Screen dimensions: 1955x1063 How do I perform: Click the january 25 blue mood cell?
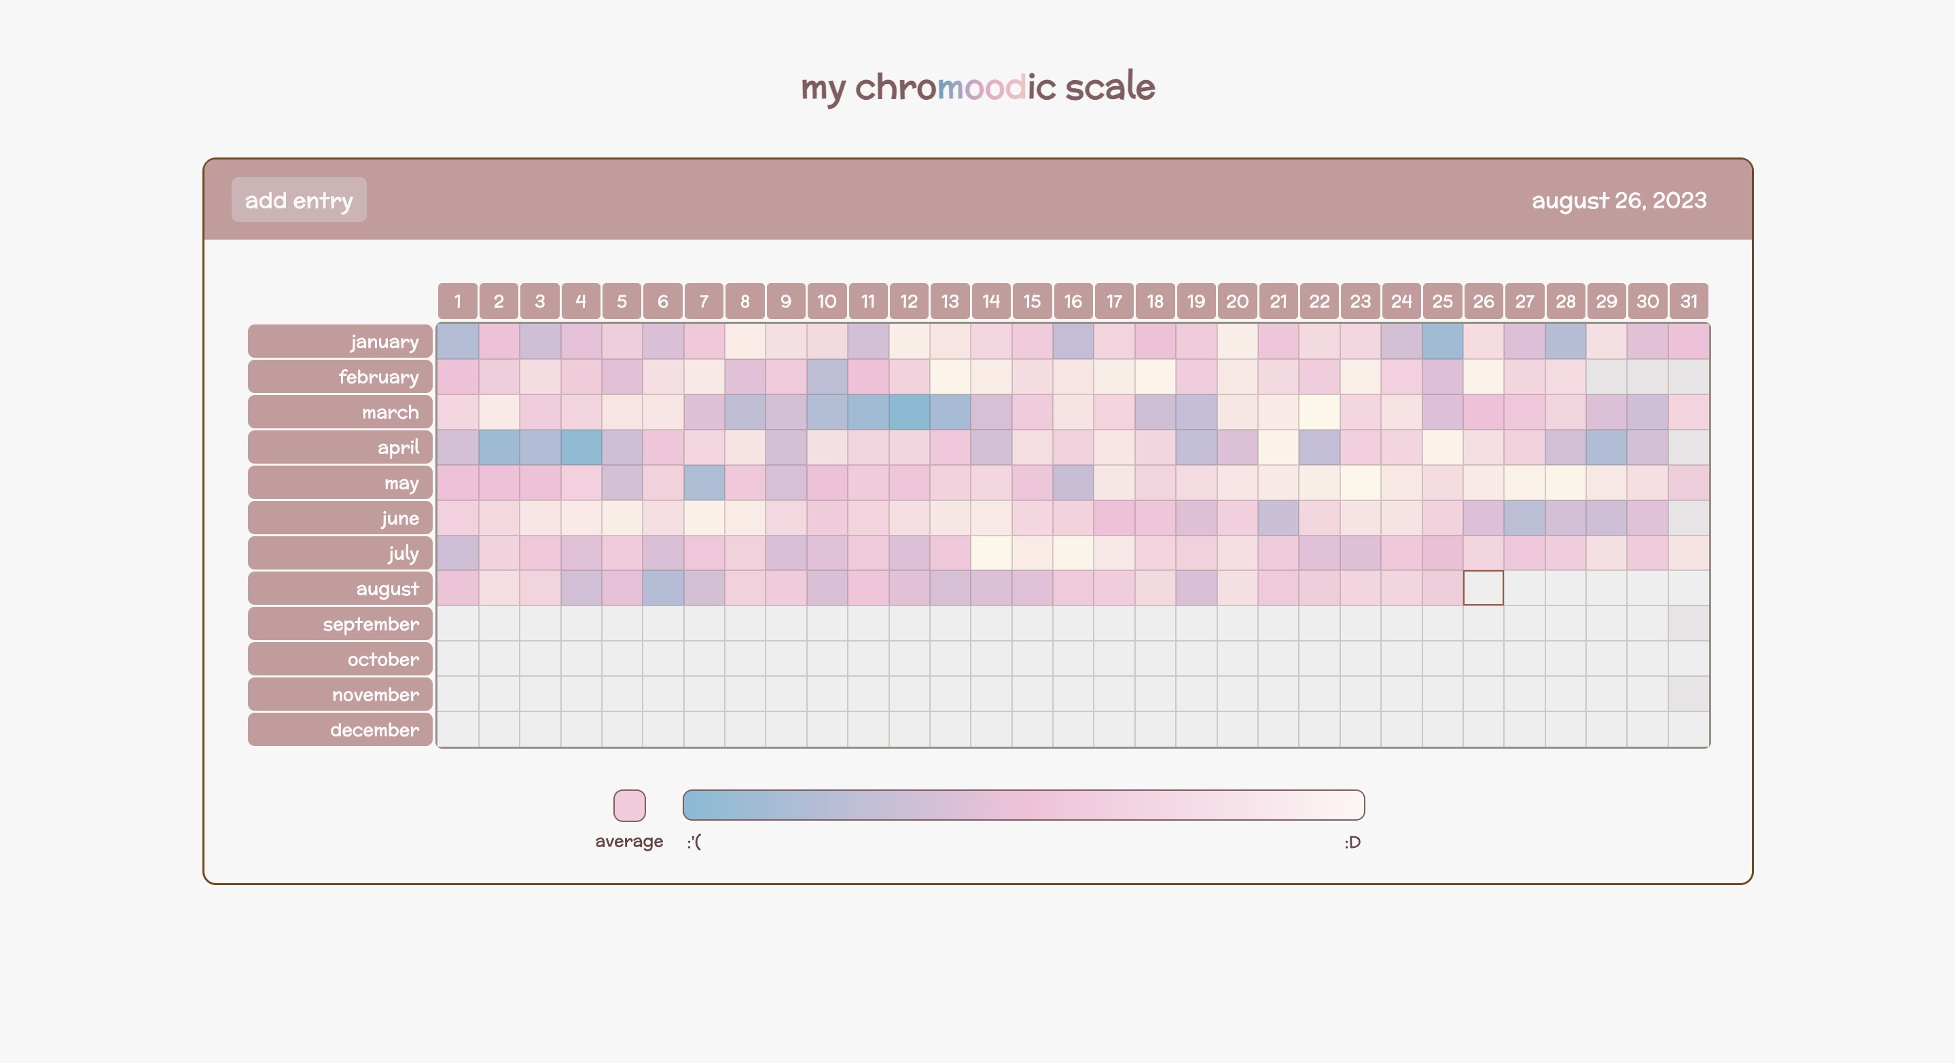pyautogui.click(x=1443, y=341)
